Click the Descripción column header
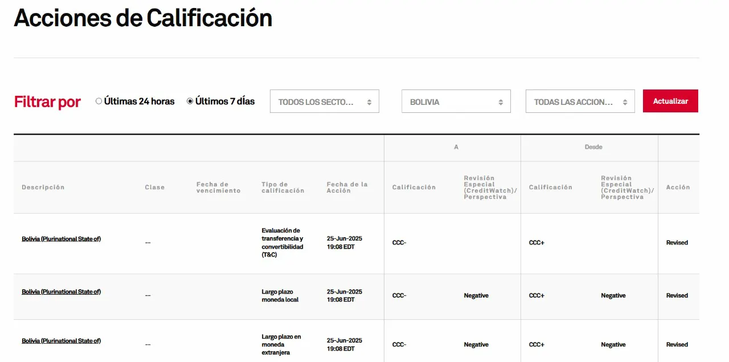 43,188
